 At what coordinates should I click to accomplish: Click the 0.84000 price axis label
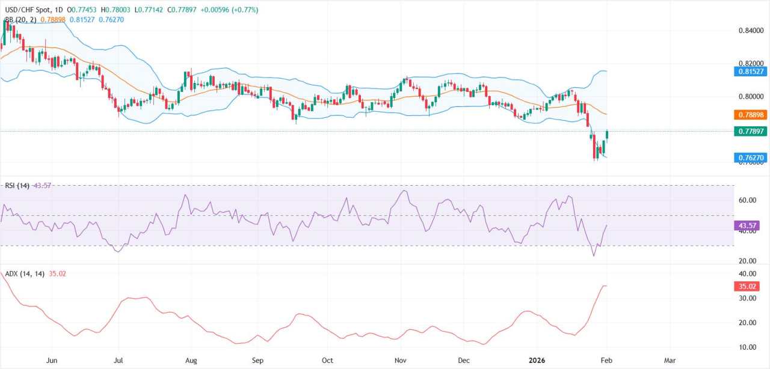749,31
